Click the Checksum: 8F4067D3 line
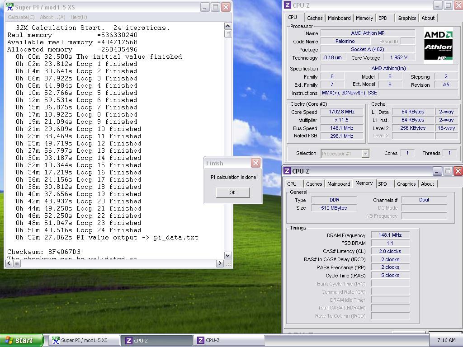 pos(44,252)
